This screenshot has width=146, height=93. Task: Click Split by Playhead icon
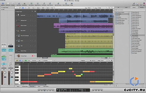[x=66, y=4]
